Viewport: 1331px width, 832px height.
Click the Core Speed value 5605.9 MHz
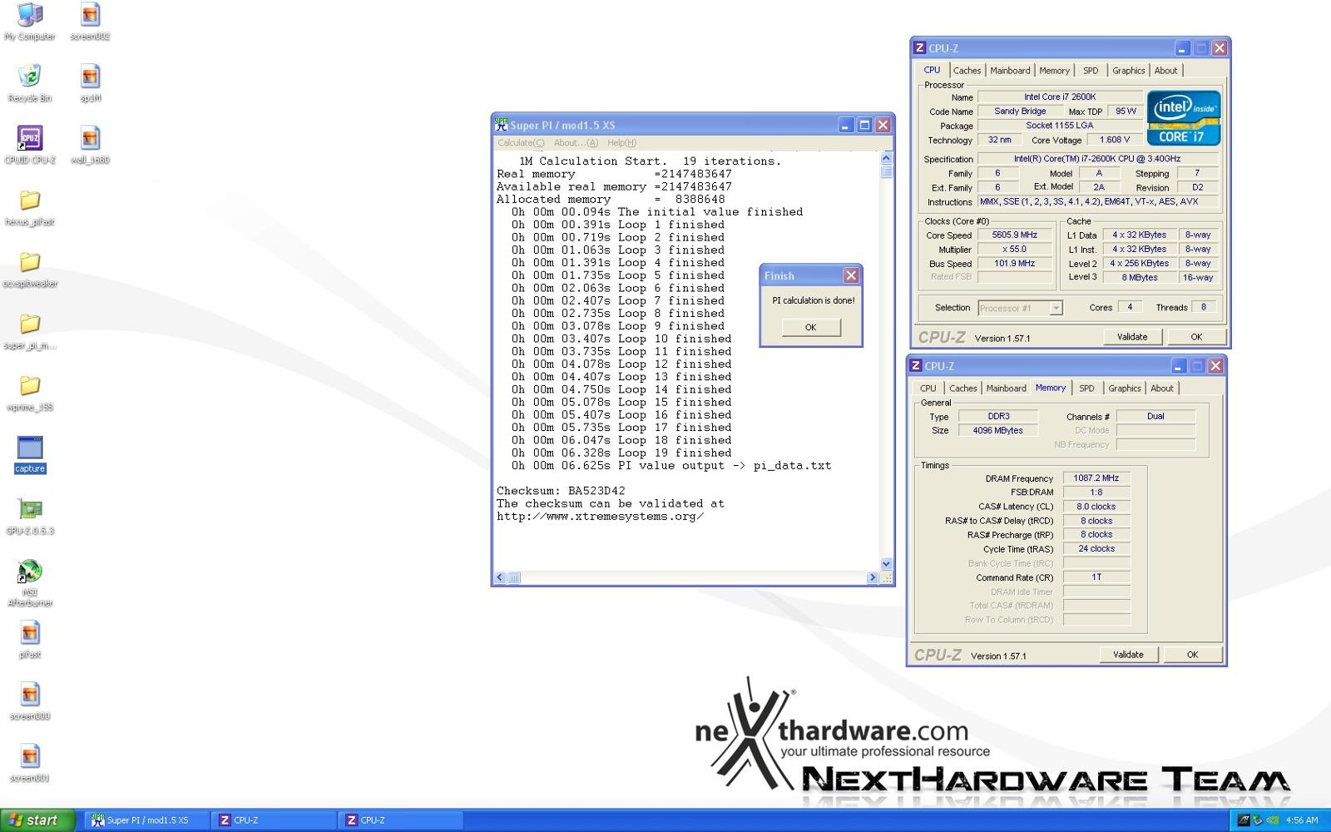(x=1015, y=235)
